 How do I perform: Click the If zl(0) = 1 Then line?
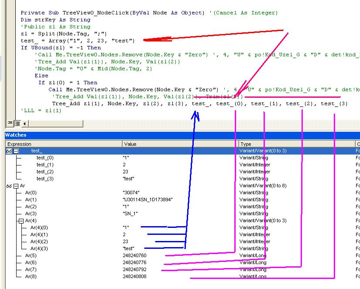click(x=68, y=83)
